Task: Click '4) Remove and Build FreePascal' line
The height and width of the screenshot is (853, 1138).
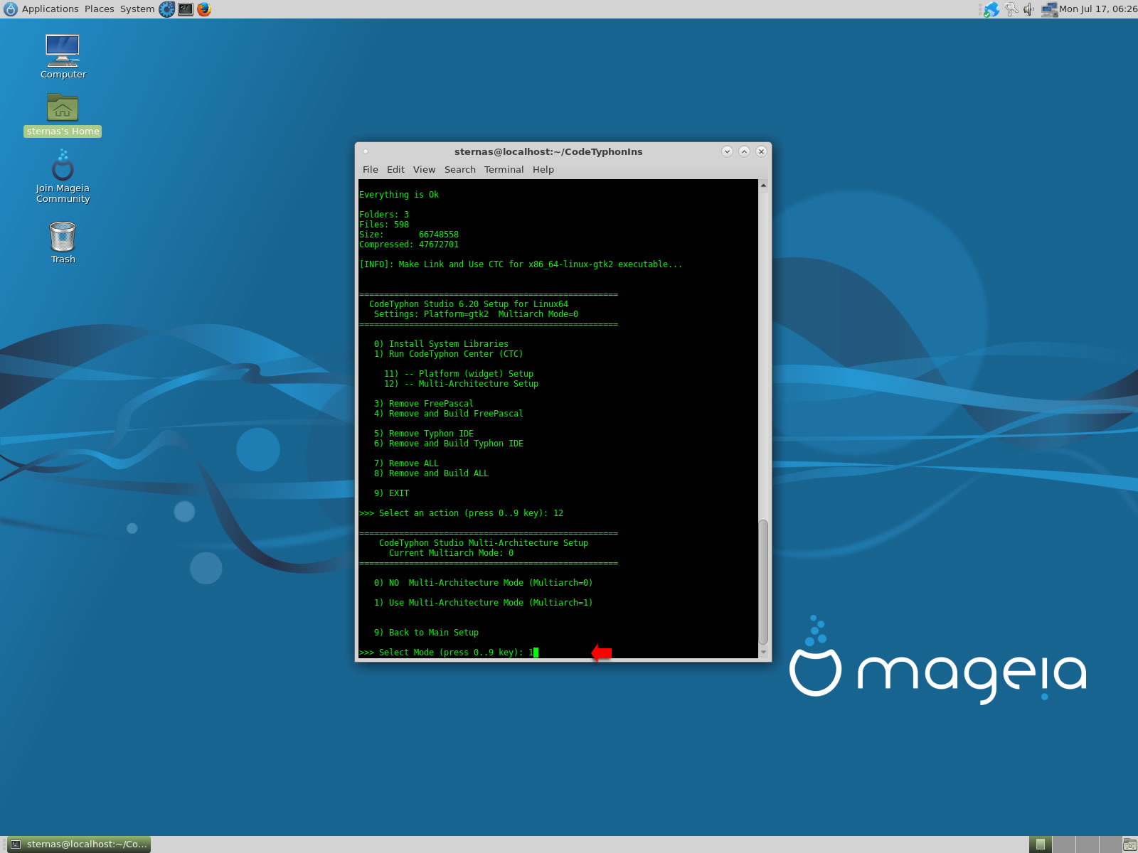Action: click(448, 414)
